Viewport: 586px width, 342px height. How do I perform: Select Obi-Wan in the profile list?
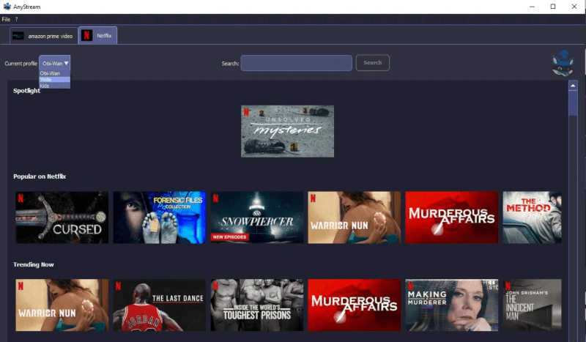point(54,73)
